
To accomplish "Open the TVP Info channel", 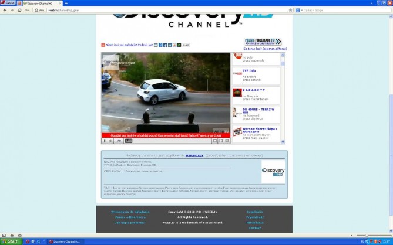I will (x=249, y=71).
